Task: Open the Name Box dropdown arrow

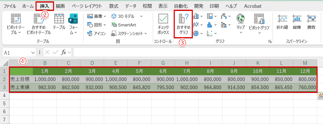Action: (x=33, y=52)
